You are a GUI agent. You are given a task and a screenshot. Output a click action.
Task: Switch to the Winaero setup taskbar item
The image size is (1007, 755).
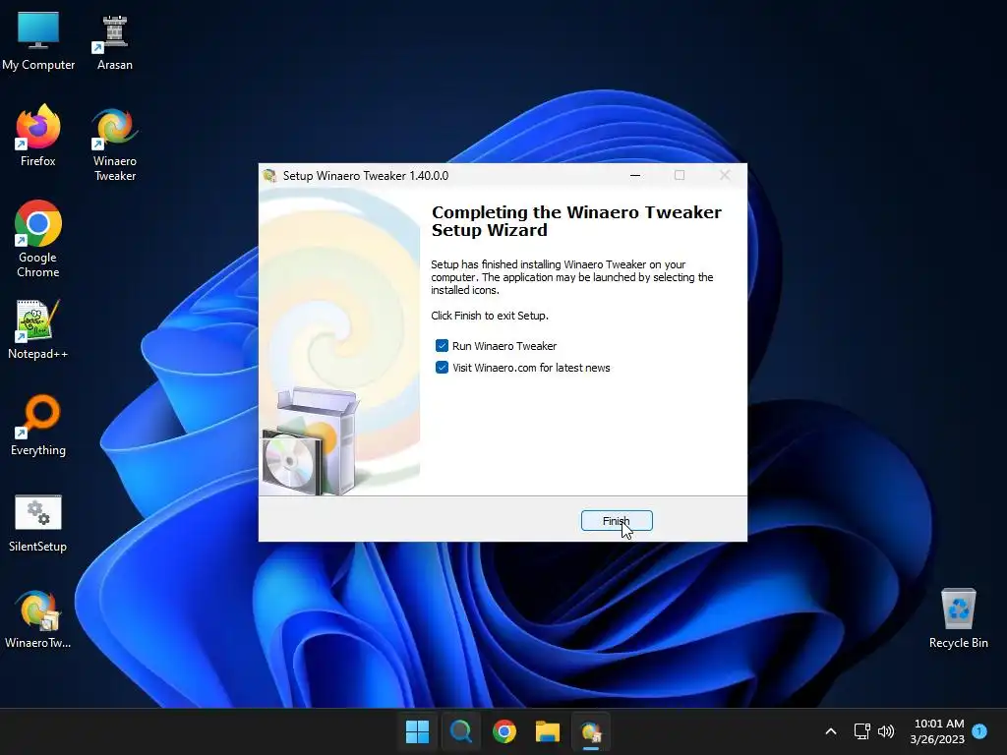tap(591, 731)
